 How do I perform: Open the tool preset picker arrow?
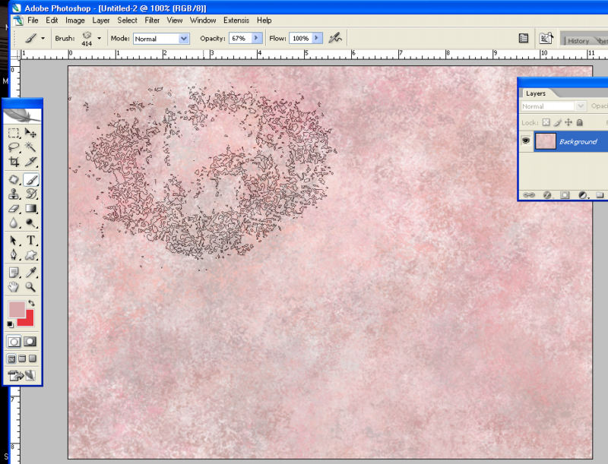click(43, 38)
